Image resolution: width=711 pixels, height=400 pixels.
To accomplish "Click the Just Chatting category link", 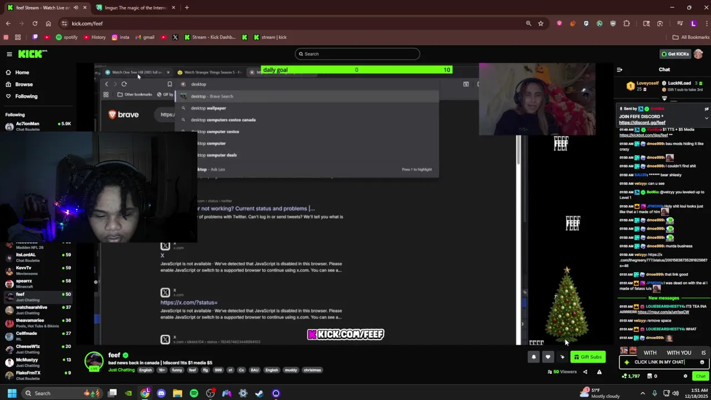I will coord(121,370).
